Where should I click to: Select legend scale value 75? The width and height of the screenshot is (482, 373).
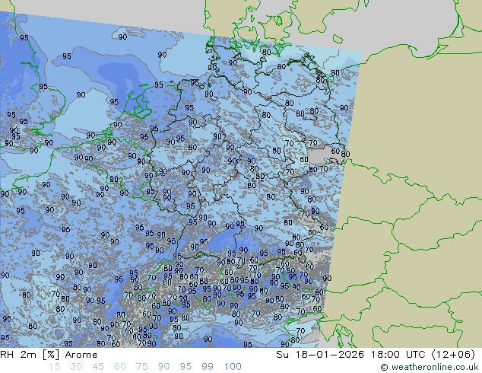coord(141,367)
